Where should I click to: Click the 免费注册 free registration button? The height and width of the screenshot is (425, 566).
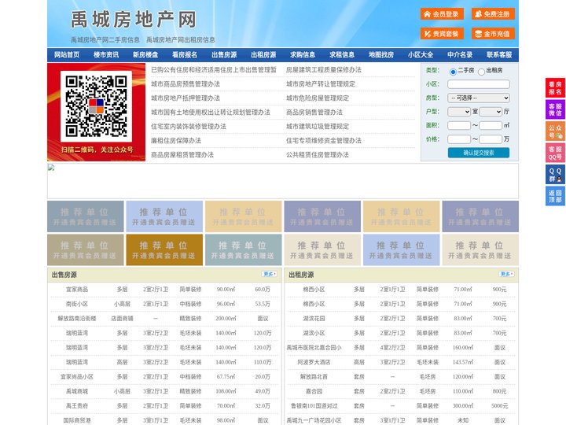pos(493,14)
